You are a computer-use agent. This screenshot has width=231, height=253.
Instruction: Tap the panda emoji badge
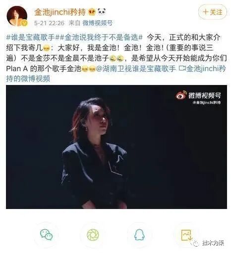click(102, 12)
